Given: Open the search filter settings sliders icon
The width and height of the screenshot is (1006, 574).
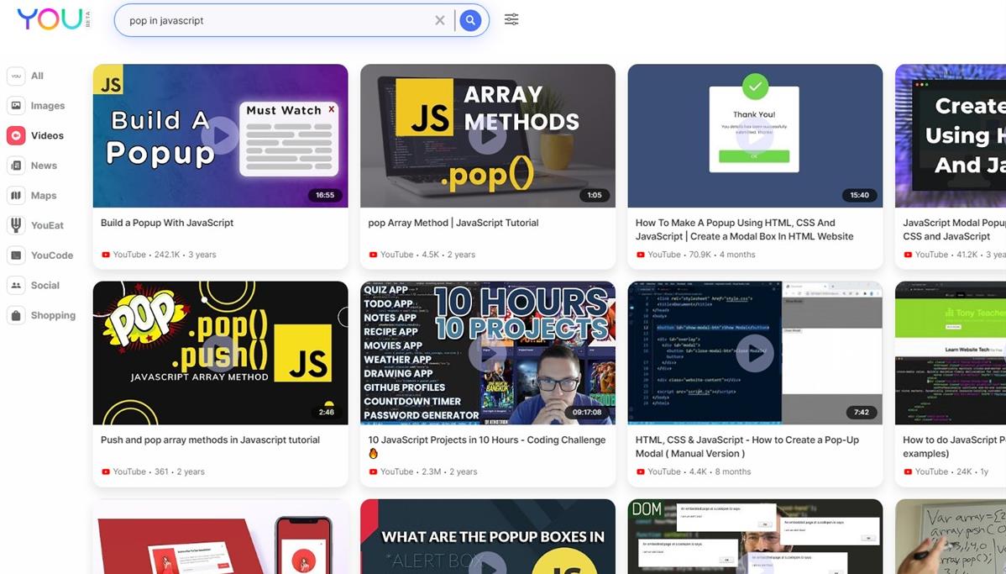Looking at the screenshot, I should [x=511, y=19].
